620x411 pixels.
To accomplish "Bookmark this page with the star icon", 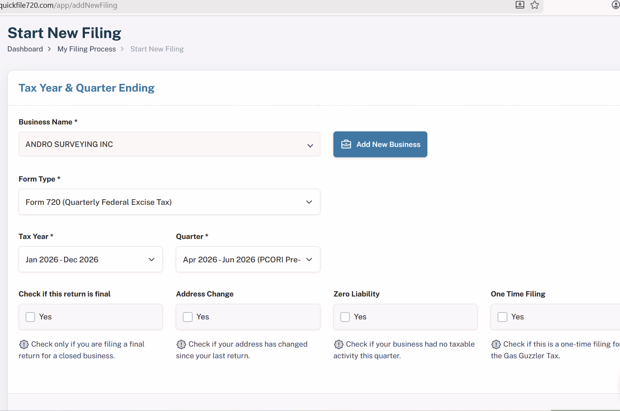I will [x=535, y=5].
